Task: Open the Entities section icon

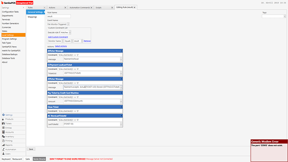Action: [3, 128]
